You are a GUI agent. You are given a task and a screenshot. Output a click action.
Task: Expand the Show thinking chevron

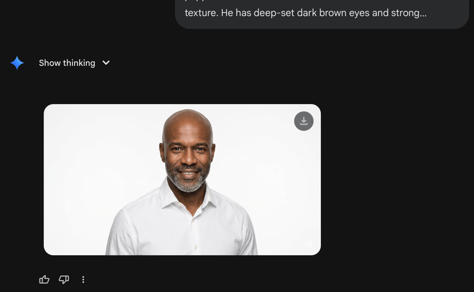coord(106,63)
